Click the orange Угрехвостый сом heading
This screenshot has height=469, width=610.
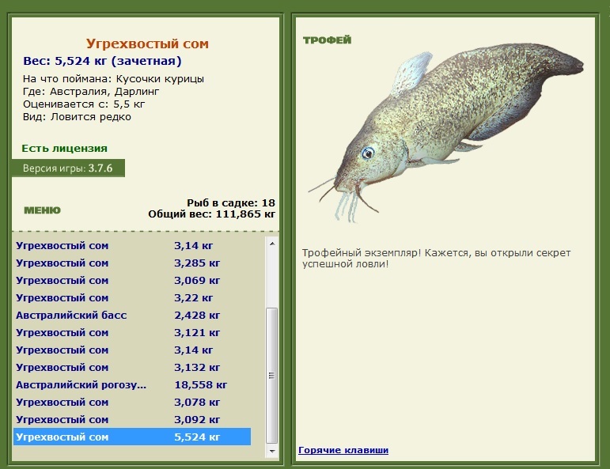(147, 43)
